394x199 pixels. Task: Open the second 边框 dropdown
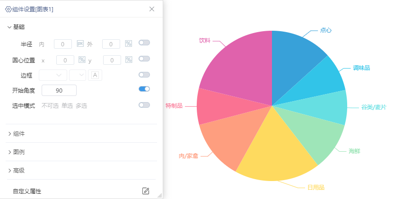point(78,75)
